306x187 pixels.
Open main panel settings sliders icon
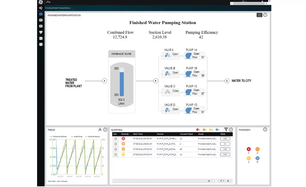click(259, 15)
